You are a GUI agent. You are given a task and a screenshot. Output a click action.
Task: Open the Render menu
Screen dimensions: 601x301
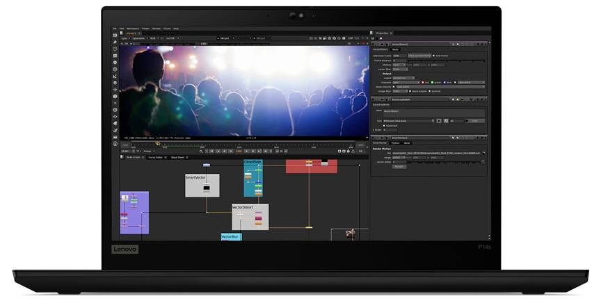point(157,29)
